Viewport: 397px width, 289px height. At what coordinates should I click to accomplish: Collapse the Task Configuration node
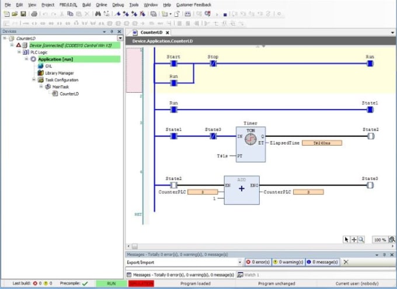(x=34, y=80)
